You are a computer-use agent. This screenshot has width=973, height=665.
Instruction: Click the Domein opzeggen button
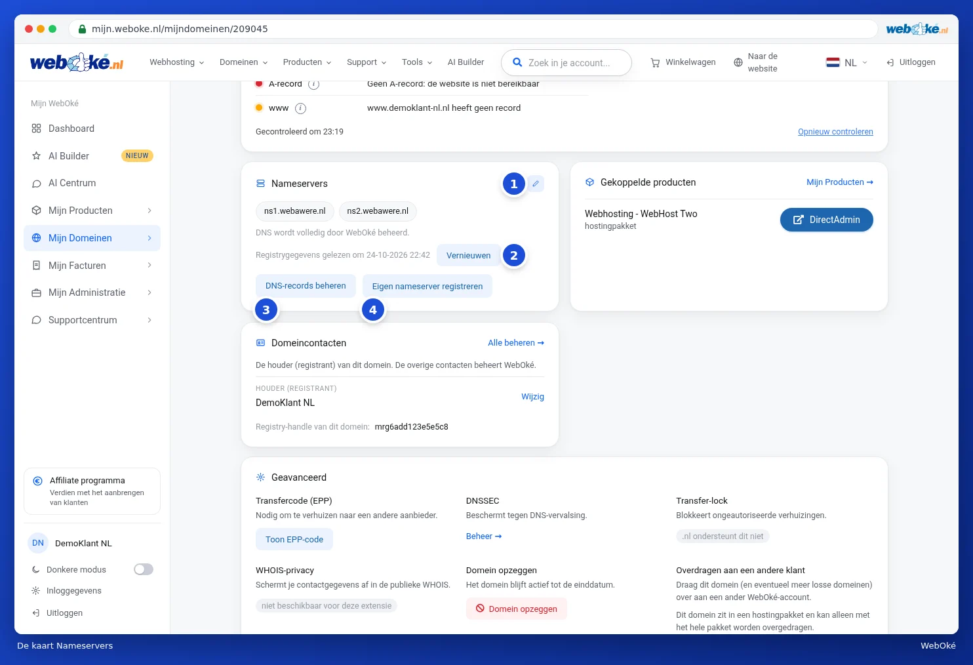[x=517, y=609]
